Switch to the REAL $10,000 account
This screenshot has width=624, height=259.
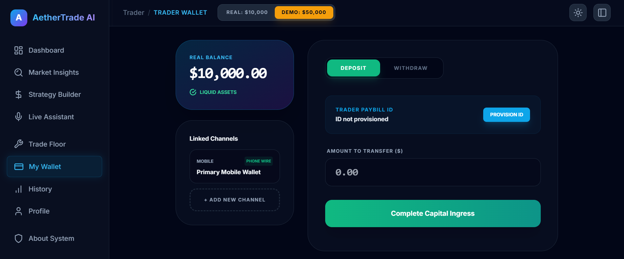247,12
